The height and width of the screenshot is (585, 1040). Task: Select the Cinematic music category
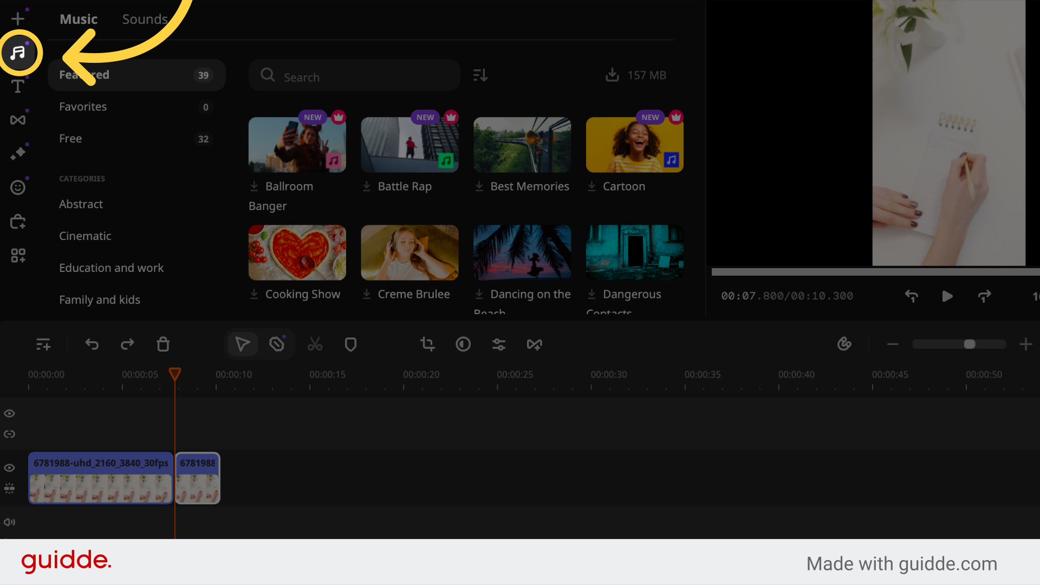tap(85, 236)
